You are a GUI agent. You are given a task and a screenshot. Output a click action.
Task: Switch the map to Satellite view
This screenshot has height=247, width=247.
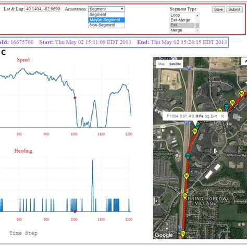click(175, 64)
